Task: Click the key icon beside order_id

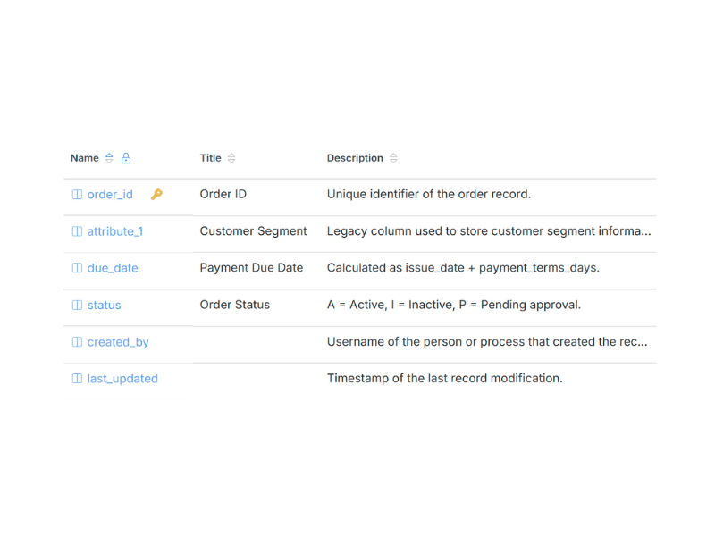Action: (x=157, y=194)
